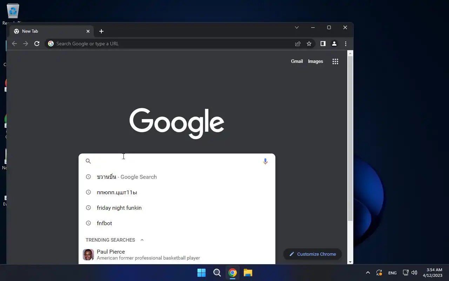Show hidden system tray icons
The width and height of the screenshot is (449, 281).
[x=368, y=273]
